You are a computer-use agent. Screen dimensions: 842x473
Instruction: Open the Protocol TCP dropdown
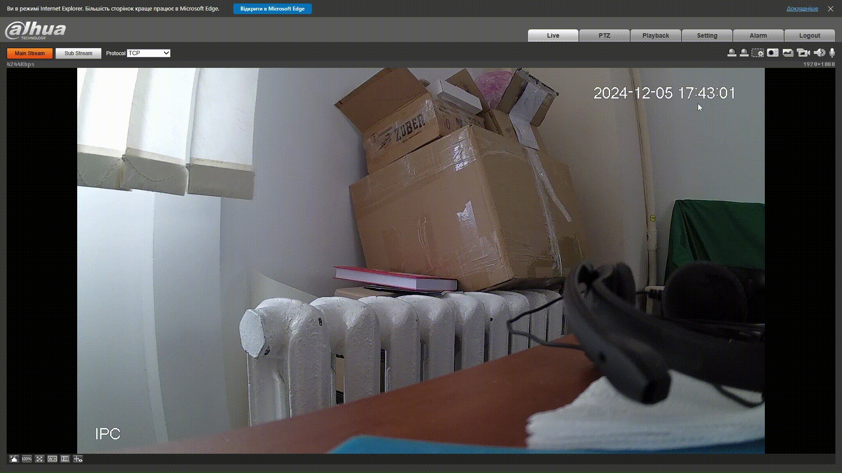[x=148, y=53]
